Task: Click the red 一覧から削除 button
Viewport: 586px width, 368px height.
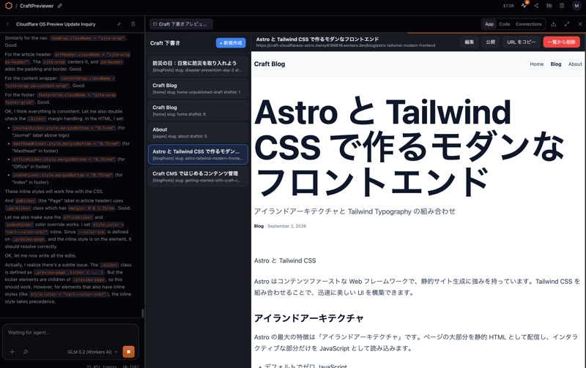Action: tap(561, 42)
